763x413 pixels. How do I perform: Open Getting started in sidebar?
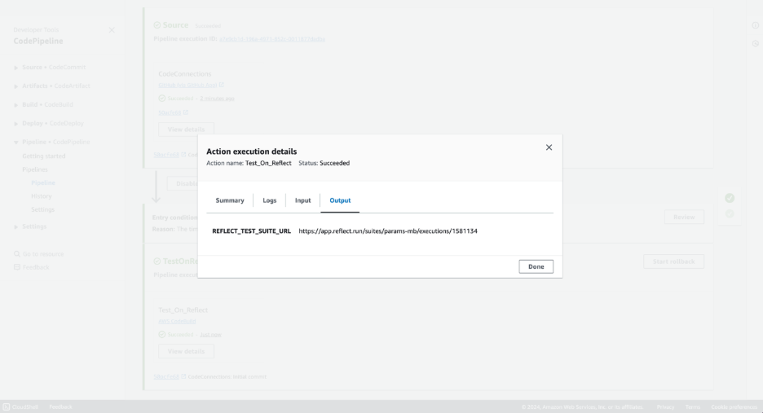44,156
